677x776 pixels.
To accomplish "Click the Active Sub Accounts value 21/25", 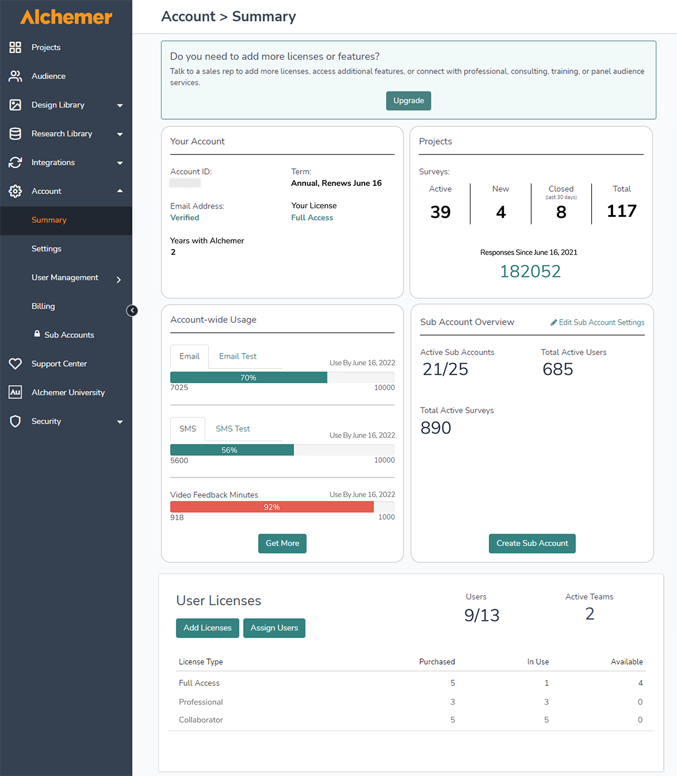I will [x=445, y=369].
